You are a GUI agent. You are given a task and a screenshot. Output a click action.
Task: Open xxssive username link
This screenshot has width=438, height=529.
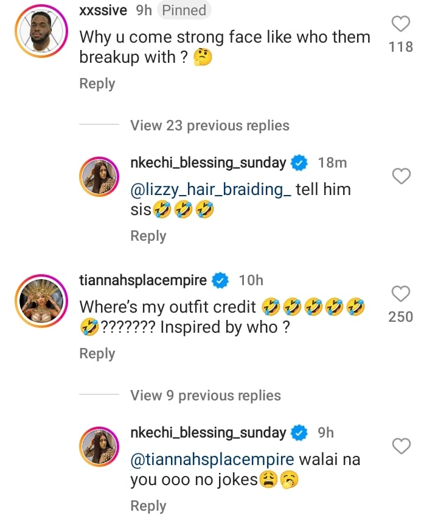tap(103, 10)
